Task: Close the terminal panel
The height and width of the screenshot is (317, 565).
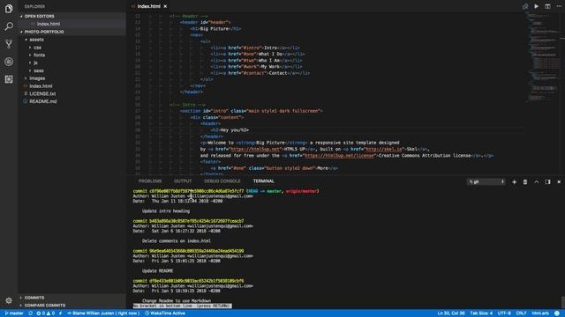Action: click(559, 182)
